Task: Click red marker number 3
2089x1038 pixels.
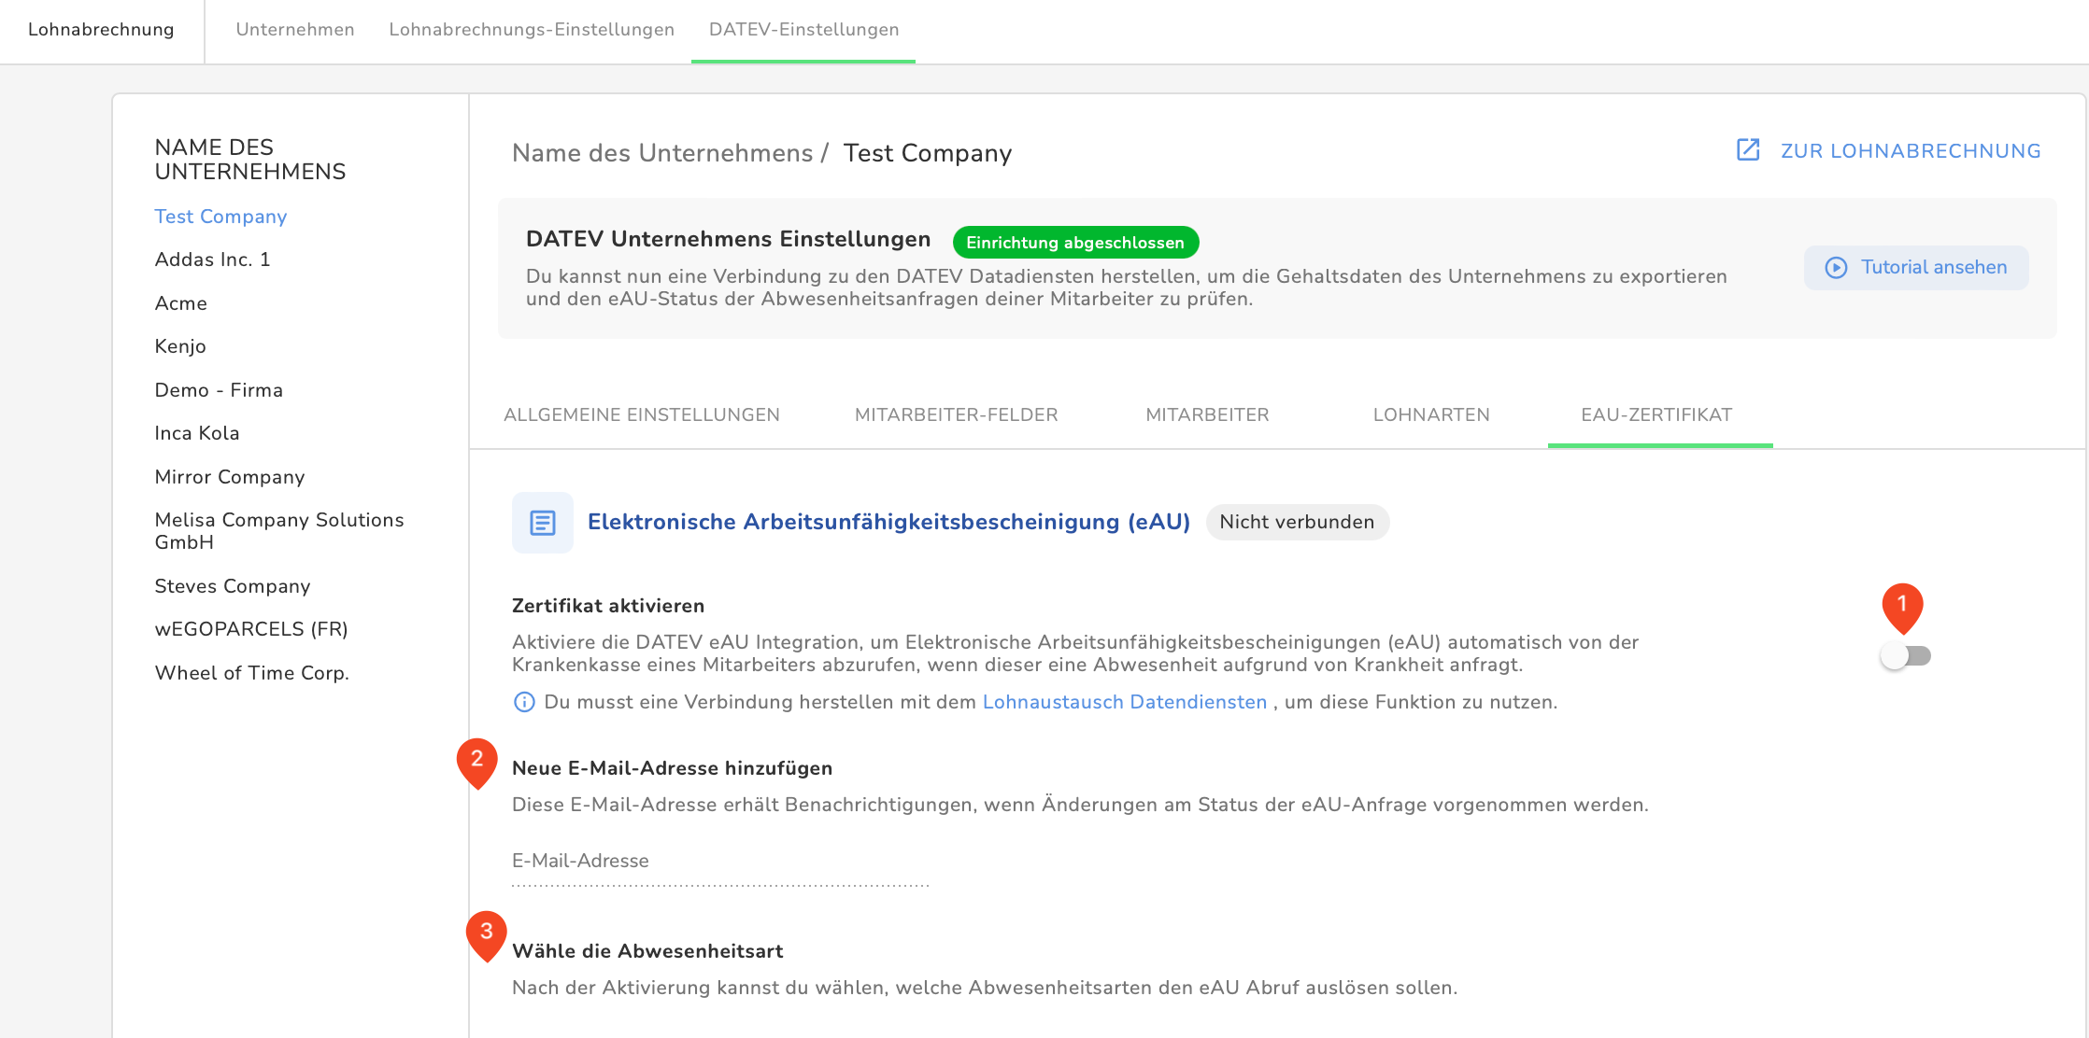Action: [x=486, y=933]
